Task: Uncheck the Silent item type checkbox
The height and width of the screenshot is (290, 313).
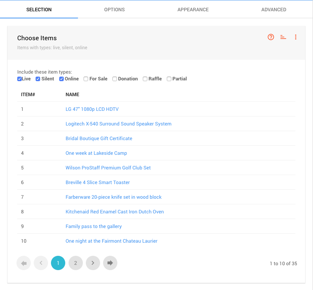Action: point(38,79)
